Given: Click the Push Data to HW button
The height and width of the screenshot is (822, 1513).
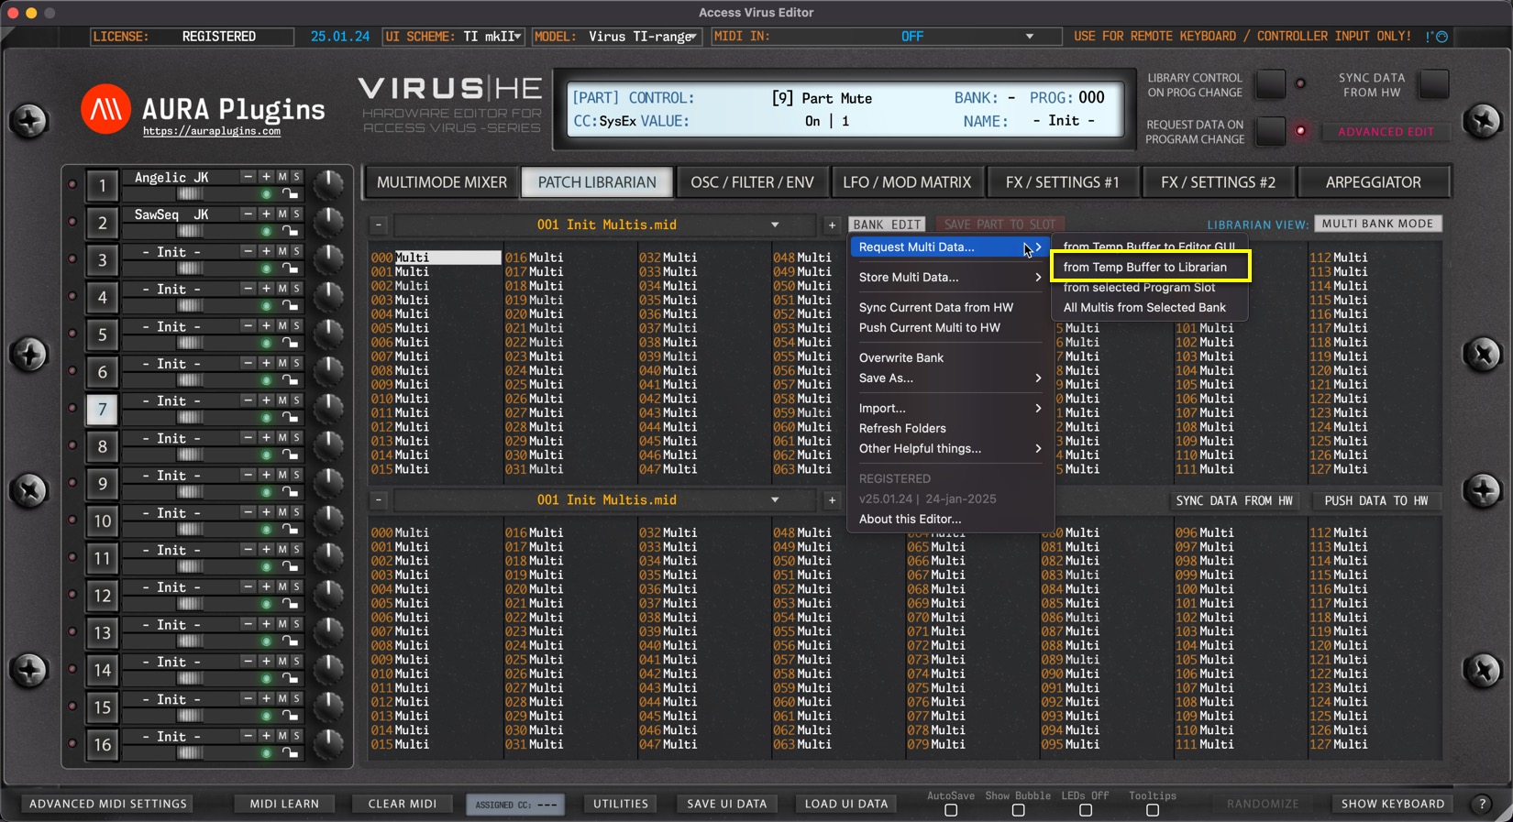Looking at the screenshot, I should pos(1375,501).
